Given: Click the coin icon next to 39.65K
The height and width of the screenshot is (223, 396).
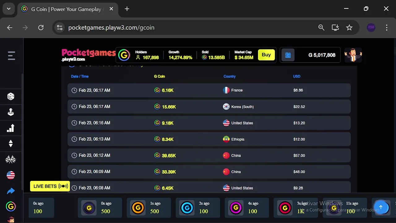Looking at the screenshot, I should pyautogui.click(x=157, y=155).
